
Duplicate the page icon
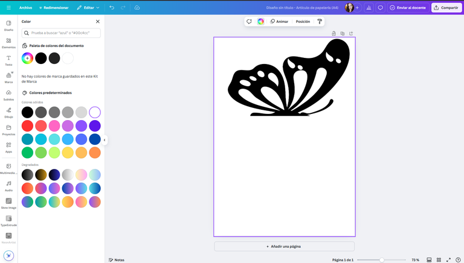point(343,33)
